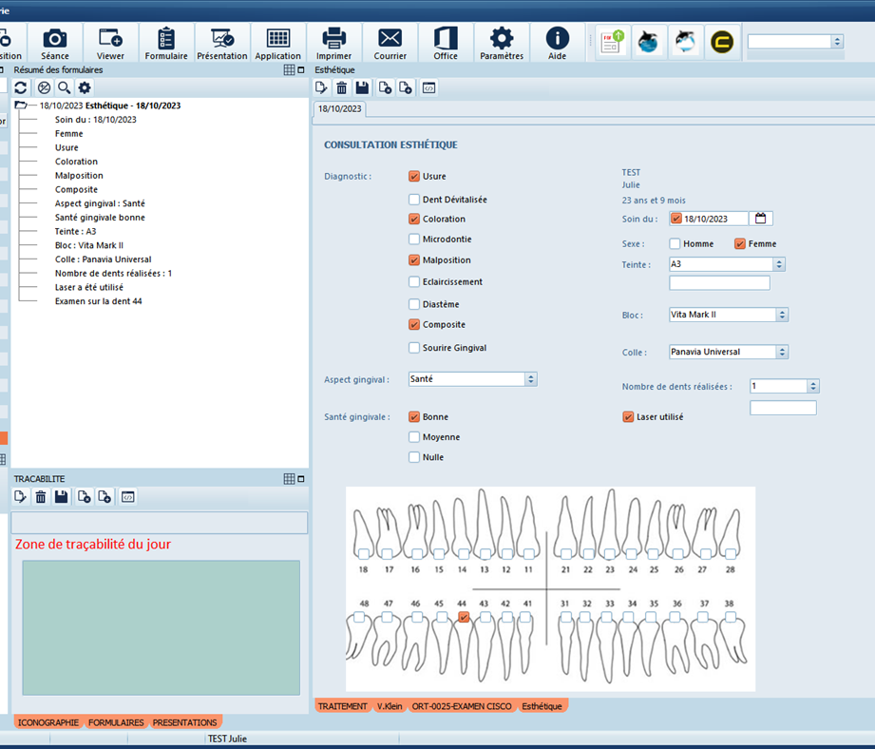Delete the Esthétique form with trash icon

(342, 87)
